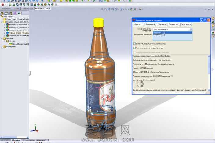Click the Освещение folder icon
The image size is (215, 143).
point(5,47)
